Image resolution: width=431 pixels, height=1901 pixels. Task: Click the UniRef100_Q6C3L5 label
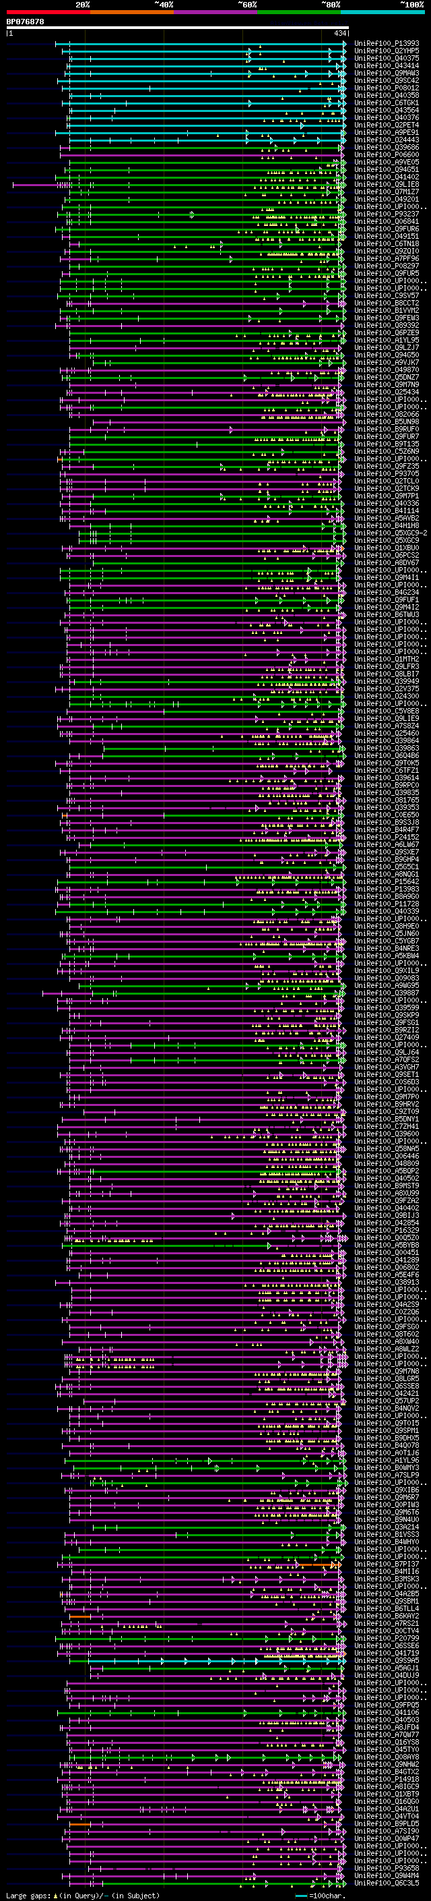387,1883
